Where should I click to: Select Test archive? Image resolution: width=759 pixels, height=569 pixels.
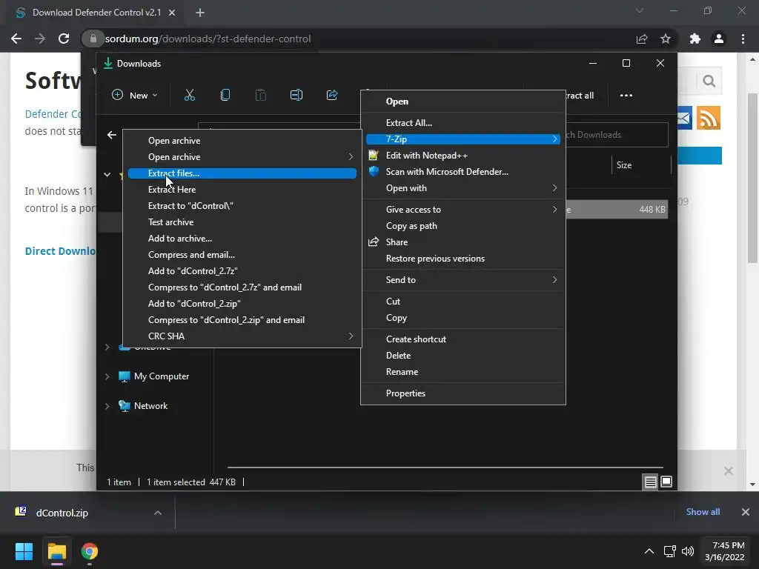(242, 222)
